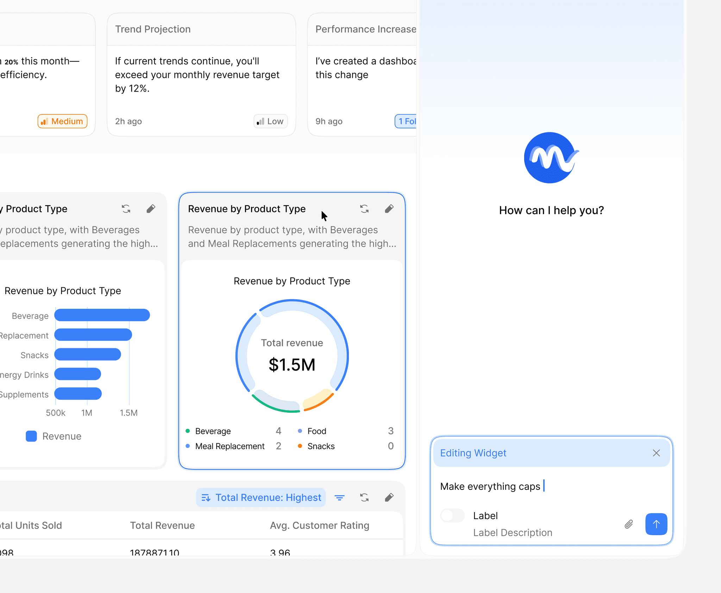The image size is (721, 593).
Task: Click the Total Revenue column header
Action: [162, 525]
